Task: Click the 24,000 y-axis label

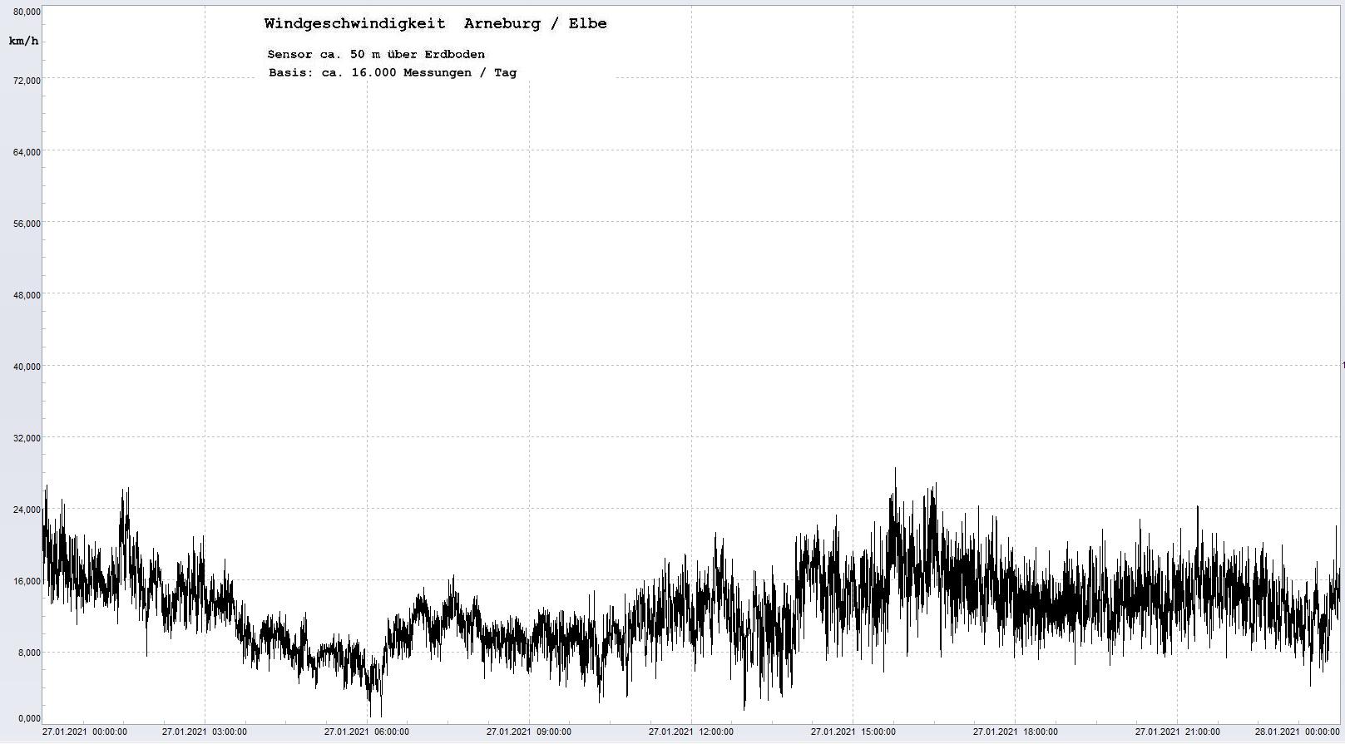Action: (27, 510)
